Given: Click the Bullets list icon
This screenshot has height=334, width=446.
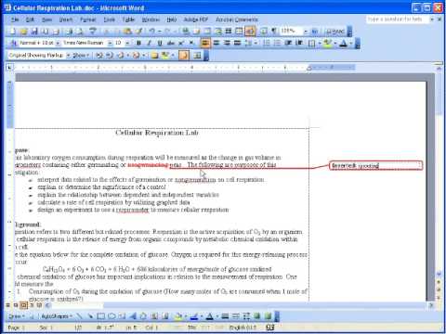Looking at the screenshot, I should pyautogui.click(x=277, y=43).
